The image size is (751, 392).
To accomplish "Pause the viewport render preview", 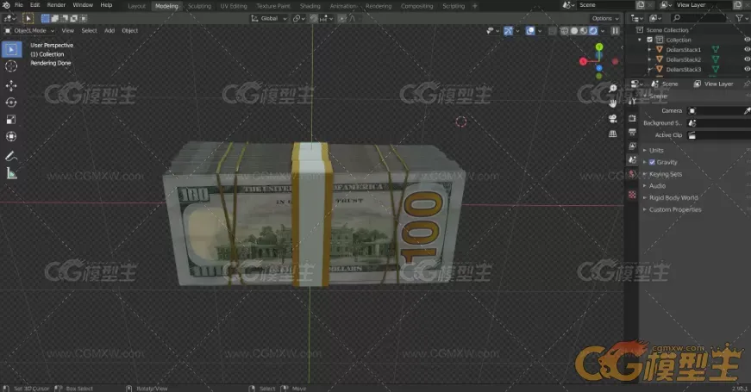I will tap(616, 31).
